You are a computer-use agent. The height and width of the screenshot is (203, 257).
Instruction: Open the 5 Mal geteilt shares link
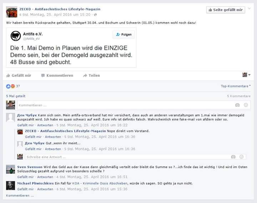[16, 96]
